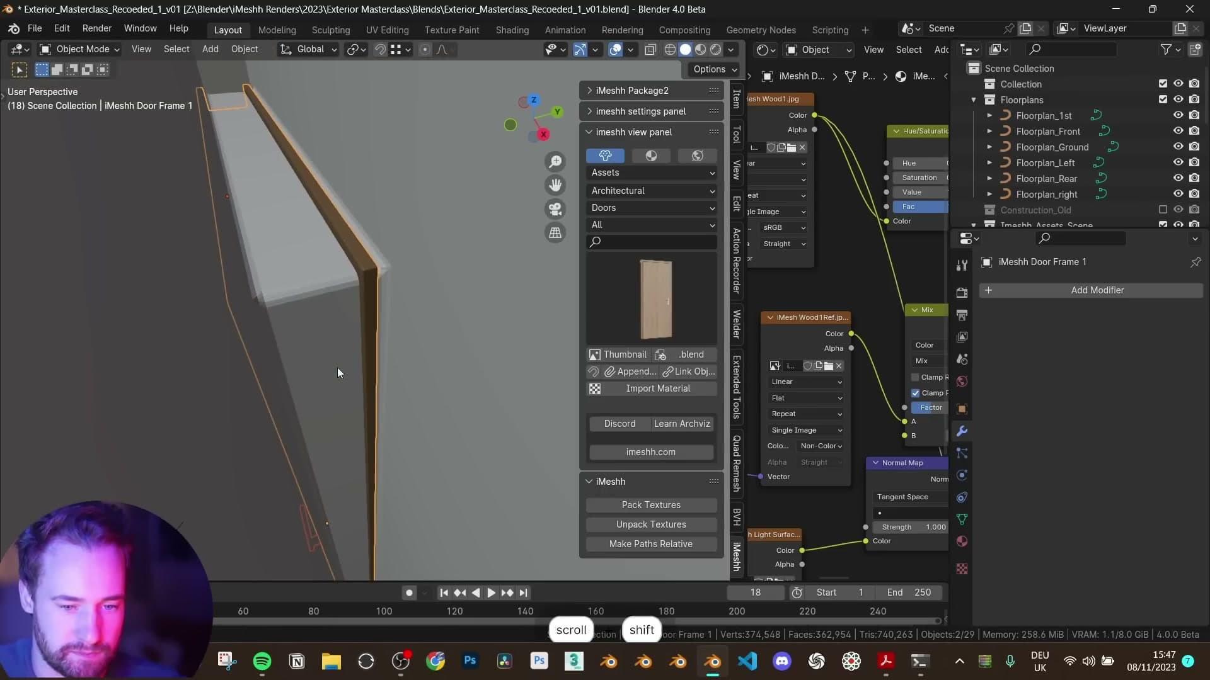Pin the iMeshh Door Frame 1 properties

click(x=1196, y=262)
